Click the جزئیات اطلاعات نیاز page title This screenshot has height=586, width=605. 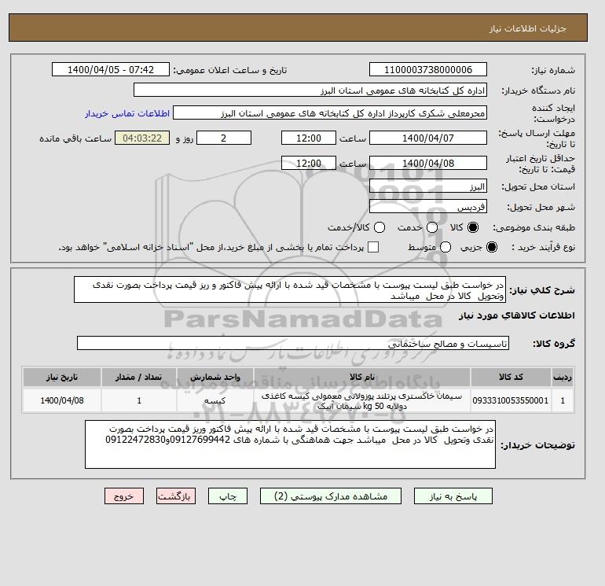tap(527, 28)
